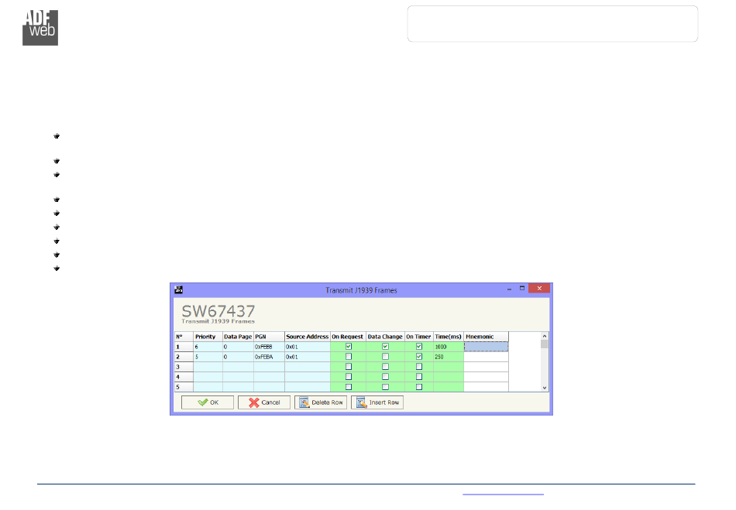Image resolution: width=736 pixels, height=510 pixels.
Task: Select the Mnemonic cell of row 2
Action: pos(486,357)
